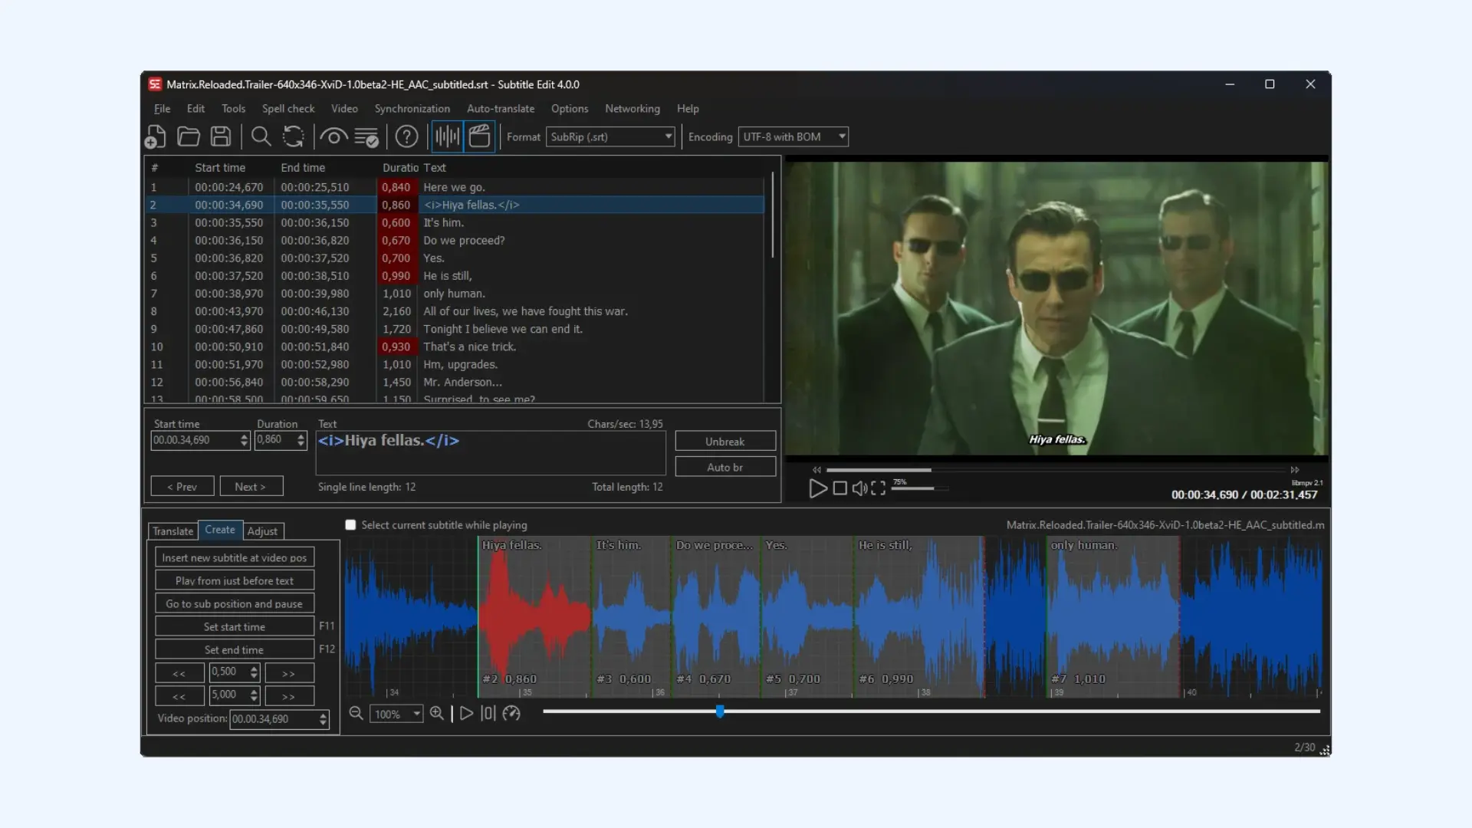Click the waveform center-on-position bars icon
This screenshot has width=1472, height=828.
click(488, 713)
